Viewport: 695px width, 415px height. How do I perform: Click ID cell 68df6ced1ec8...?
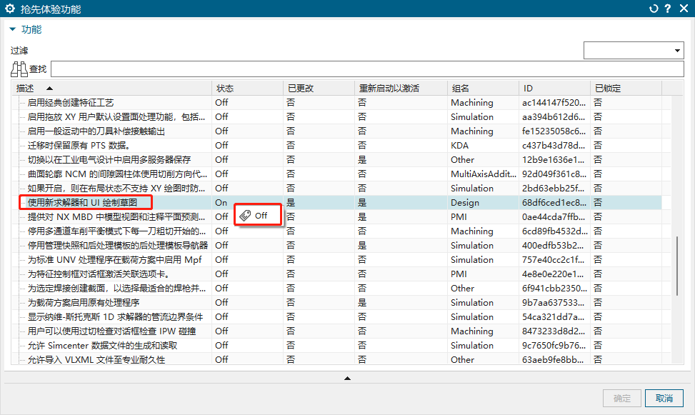(554, 203)
